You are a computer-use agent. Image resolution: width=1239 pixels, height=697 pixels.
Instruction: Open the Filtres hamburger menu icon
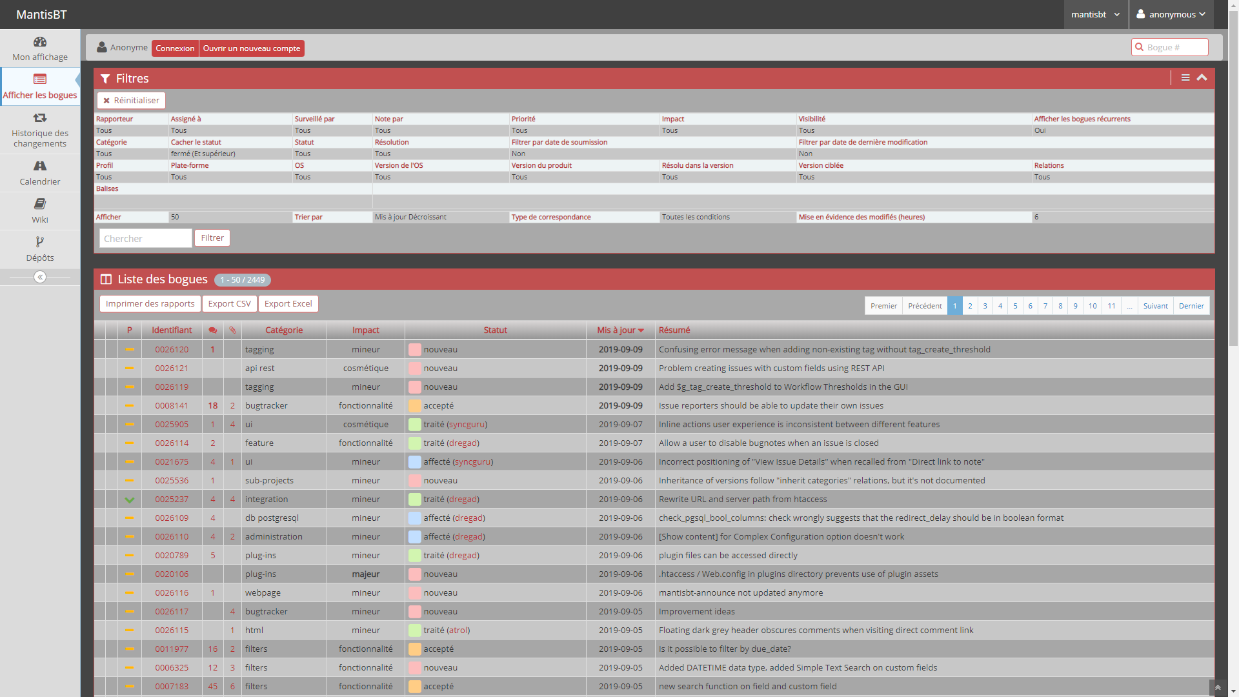click(1185, 77)
